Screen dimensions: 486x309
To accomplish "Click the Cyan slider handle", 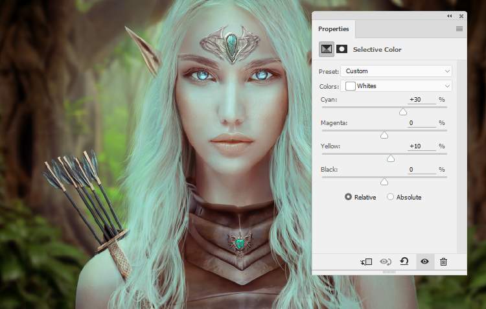I will point(403,112).
